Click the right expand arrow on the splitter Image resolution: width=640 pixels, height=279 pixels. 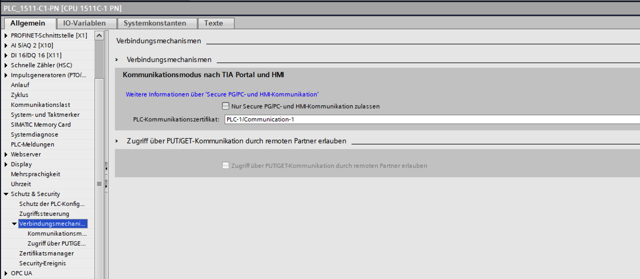click(106, 185)
